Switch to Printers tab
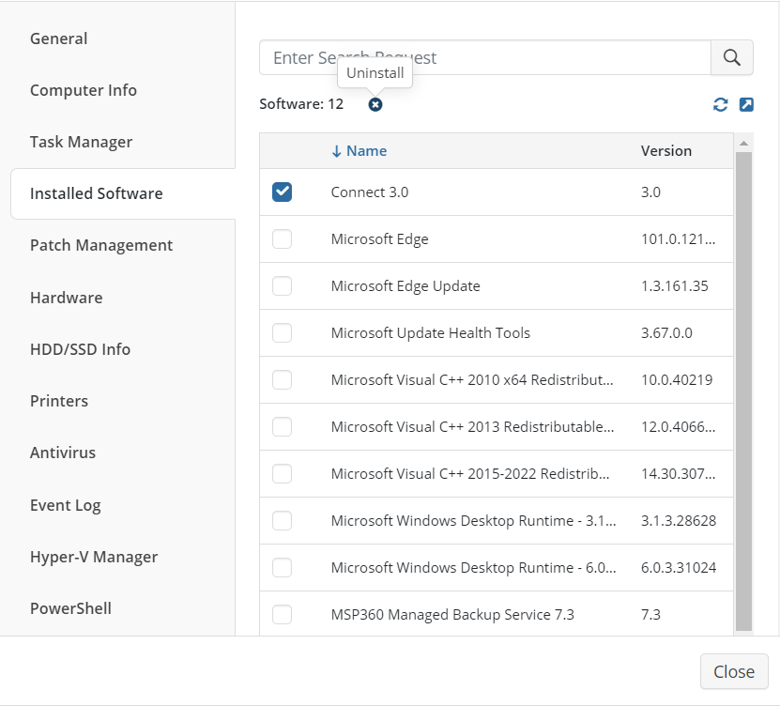The height and width of the screenshot is (706, 780). [59, 401]
